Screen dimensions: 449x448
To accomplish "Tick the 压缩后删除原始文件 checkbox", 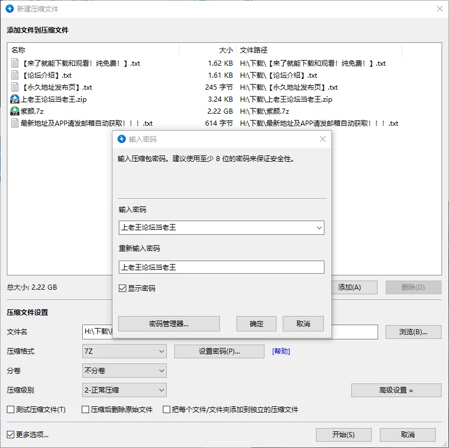I will click(85, 410).
